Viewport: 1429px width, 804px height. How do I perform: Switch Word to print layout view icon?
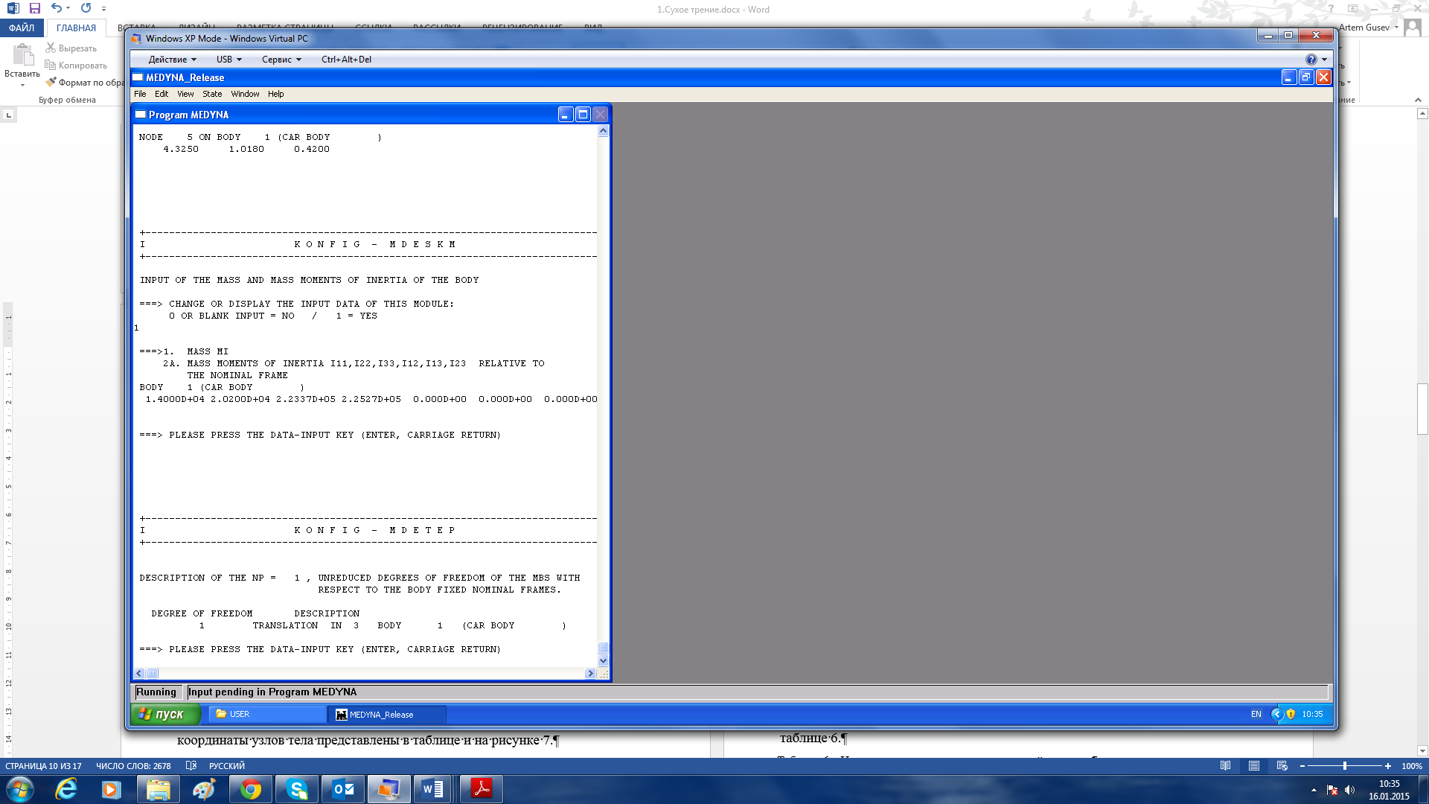(1253, 765)
